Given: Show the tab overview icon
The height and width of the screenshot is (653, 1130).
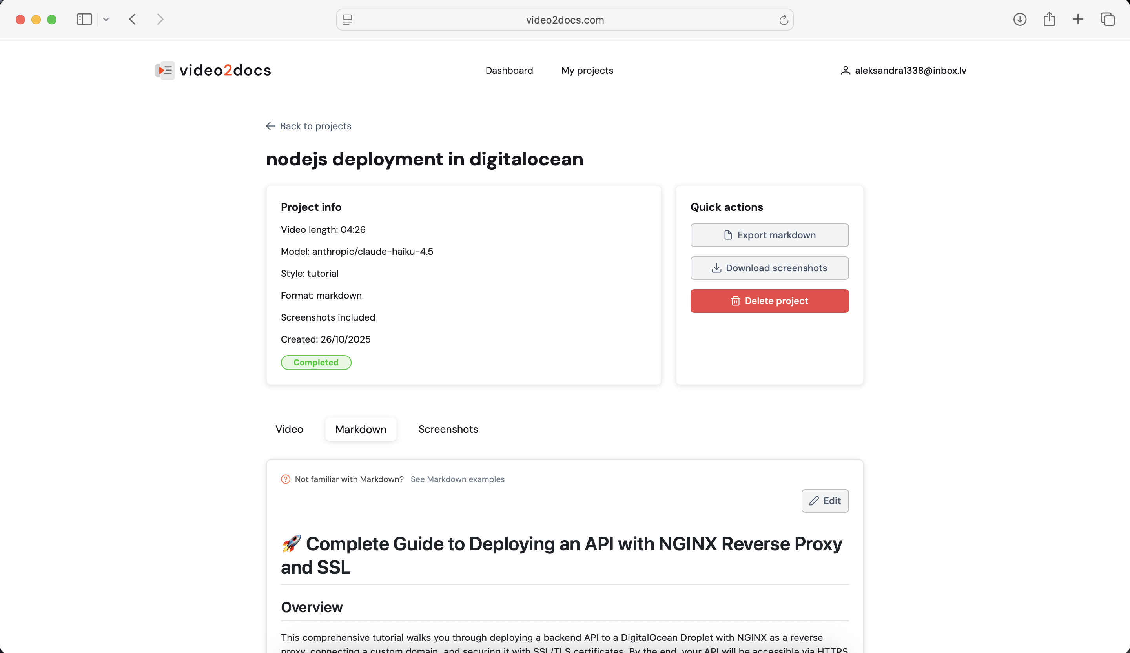Looking at the screenshot, I should 1108,19.
